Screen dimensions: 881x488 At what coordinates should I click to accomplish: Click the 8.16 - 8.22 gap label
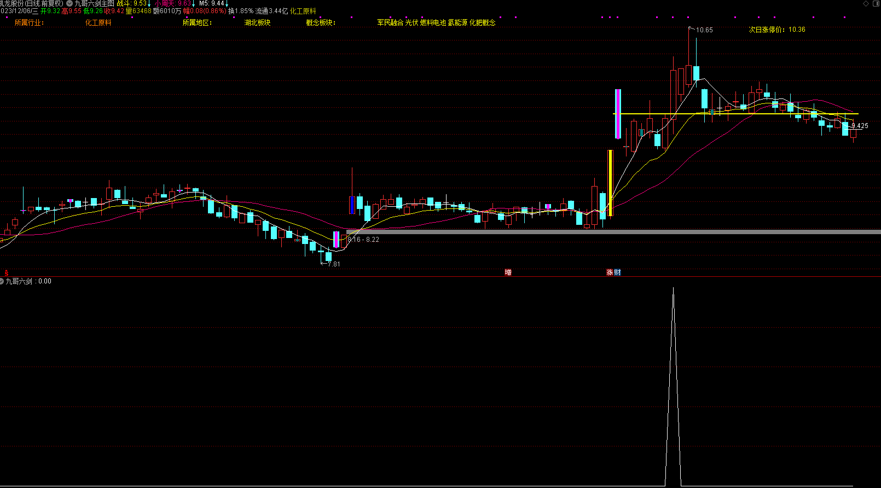click(363, 240)
